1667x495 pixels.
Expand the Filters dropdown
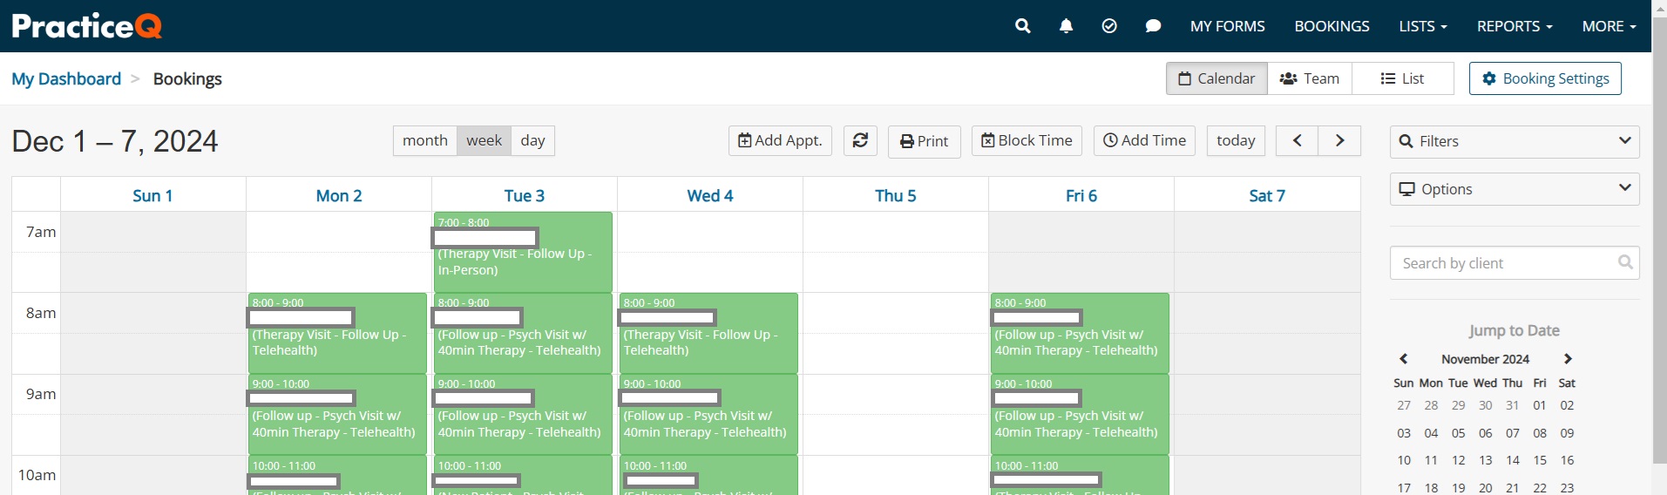pyautogui.click(x=1514, y=141)
